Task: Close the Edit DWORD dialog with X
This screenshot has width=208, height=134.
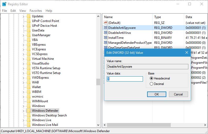Action: (x=187, y=52)
